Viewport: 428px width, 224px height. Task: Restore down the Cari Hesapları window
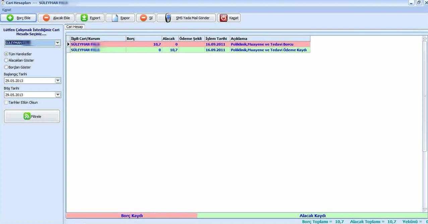419,3
